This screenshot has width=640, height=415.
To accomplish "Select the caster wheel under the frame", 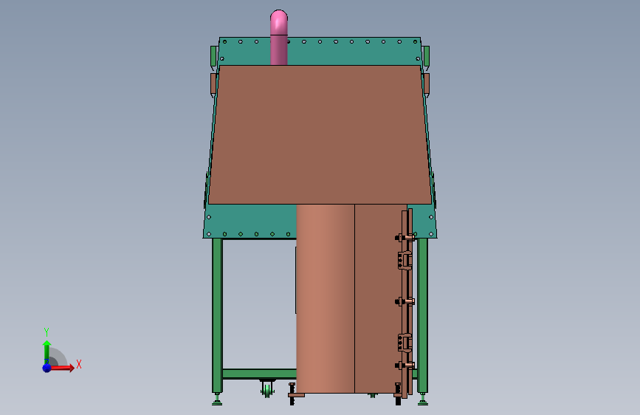I will click(x=267, y=388).
